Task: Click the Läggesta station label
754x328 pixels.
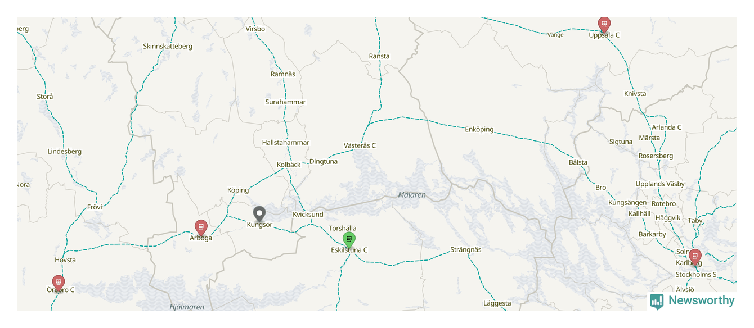Action: (497, 303)
